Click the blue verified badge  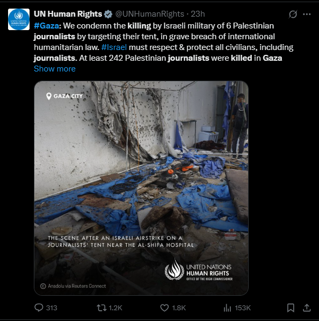[108, 14]
